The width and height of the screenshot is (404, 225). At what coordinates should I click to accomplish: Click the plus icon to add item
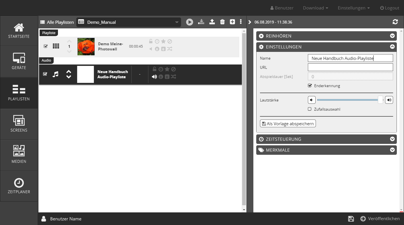point(232,22)
